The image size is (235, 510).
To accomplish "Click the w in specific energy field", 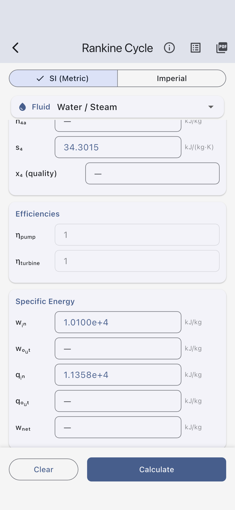I will (x=118, y=322).
